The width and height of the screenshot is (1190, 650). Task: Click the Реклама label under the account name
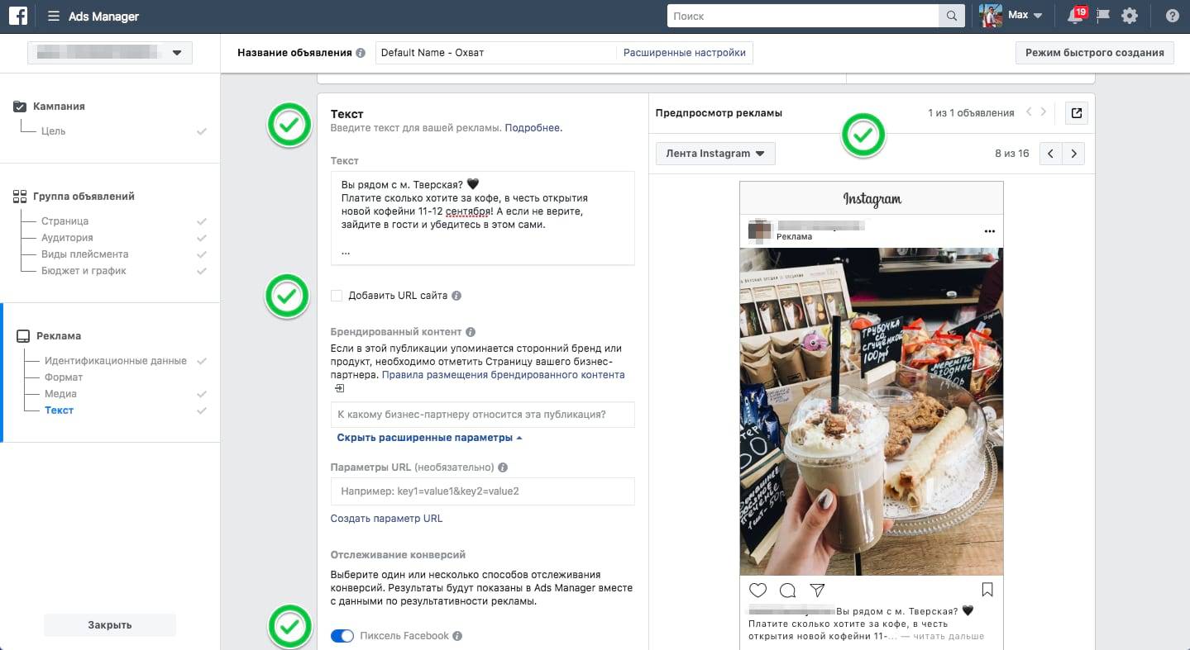[794, 237]
